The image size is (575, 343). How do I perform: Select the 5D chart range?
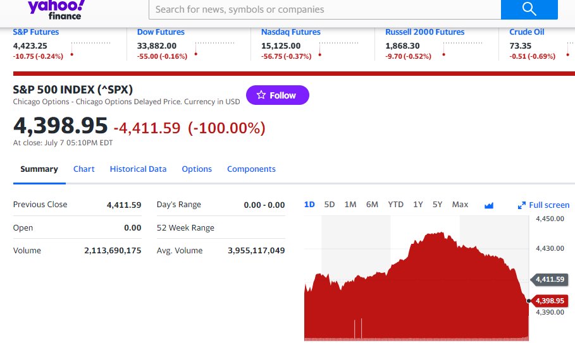tap(330, 205)
